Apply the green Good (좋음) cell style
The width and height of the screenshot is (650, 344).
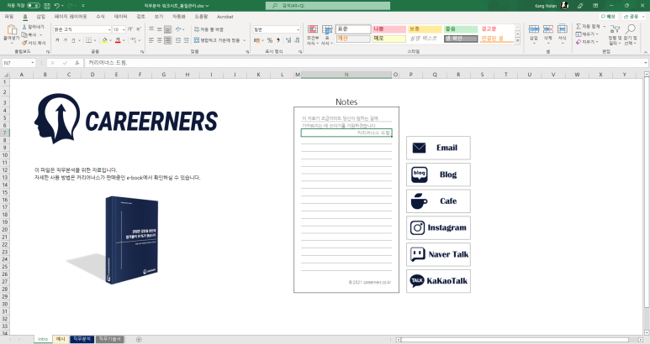coord(461,29)
